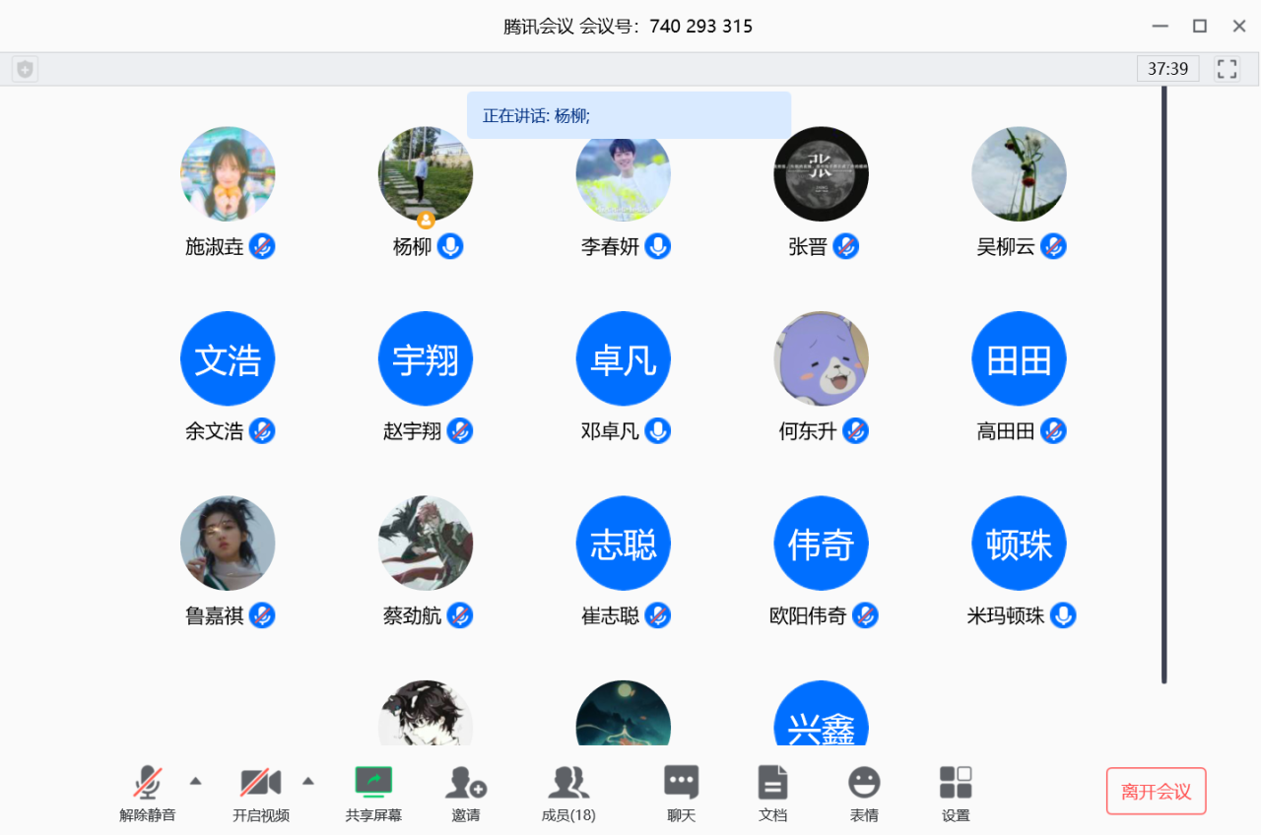Viewport: 1261px width, 835px height.
Task: Open the Settings (设置) icon
Action: click(x=955, y=784)
